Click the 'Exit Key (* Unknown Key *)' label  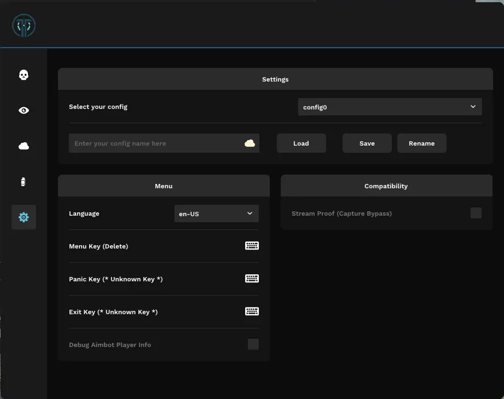(x=113, y=312)
